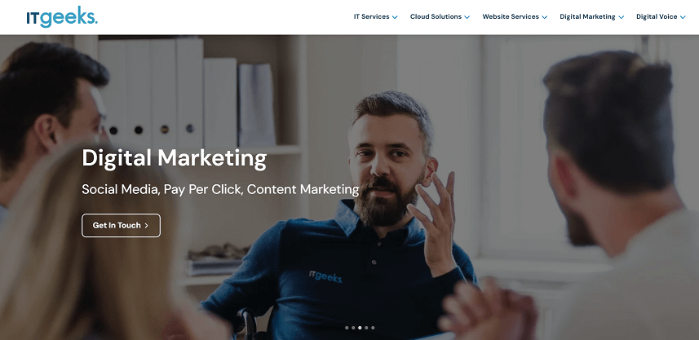699x340 pixels.
Task: Click the arrow icon inside Get In Touch
Action: point(146,226)
